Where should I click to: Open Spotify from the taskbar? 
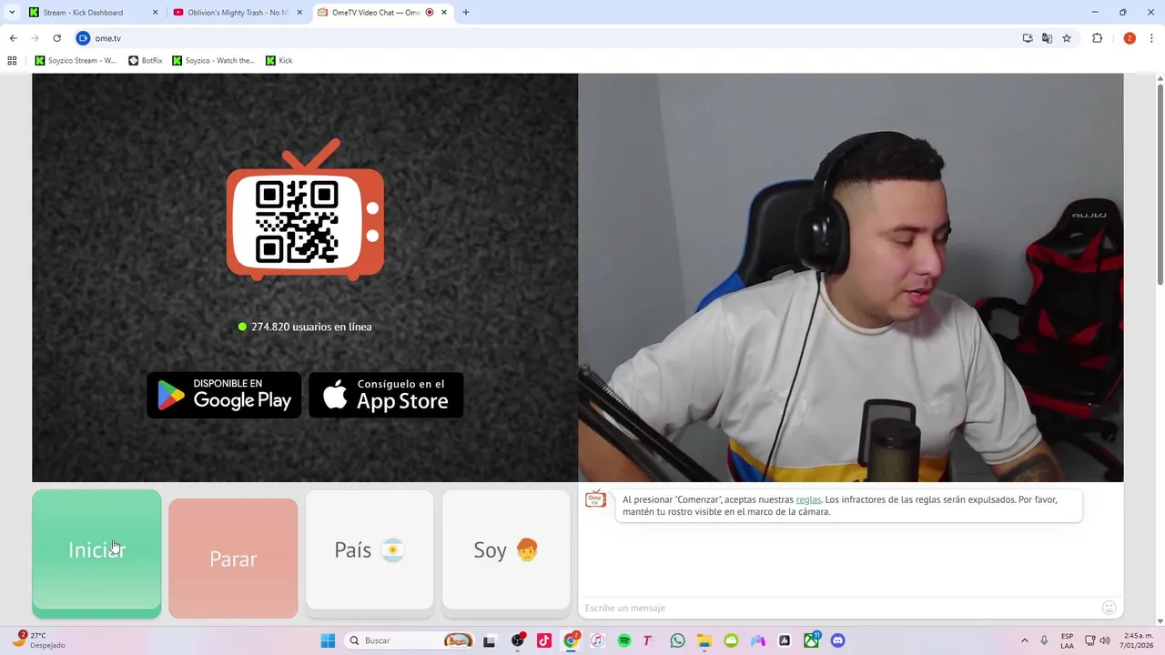pyautogui.click(x=624, y=640)
